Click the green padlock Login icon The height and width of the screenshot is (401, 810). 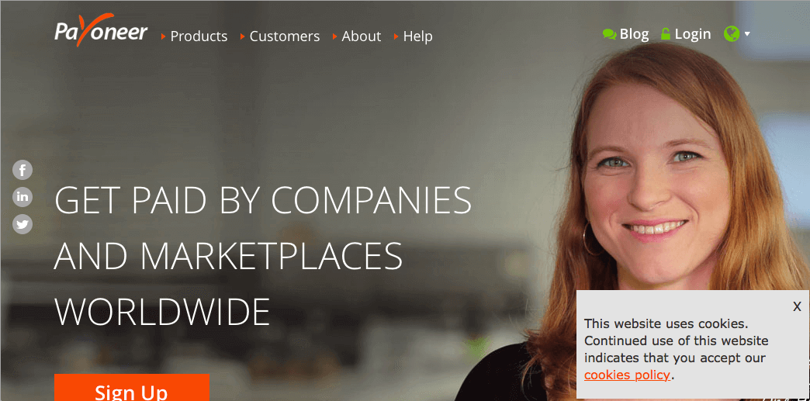coord(666,34)
